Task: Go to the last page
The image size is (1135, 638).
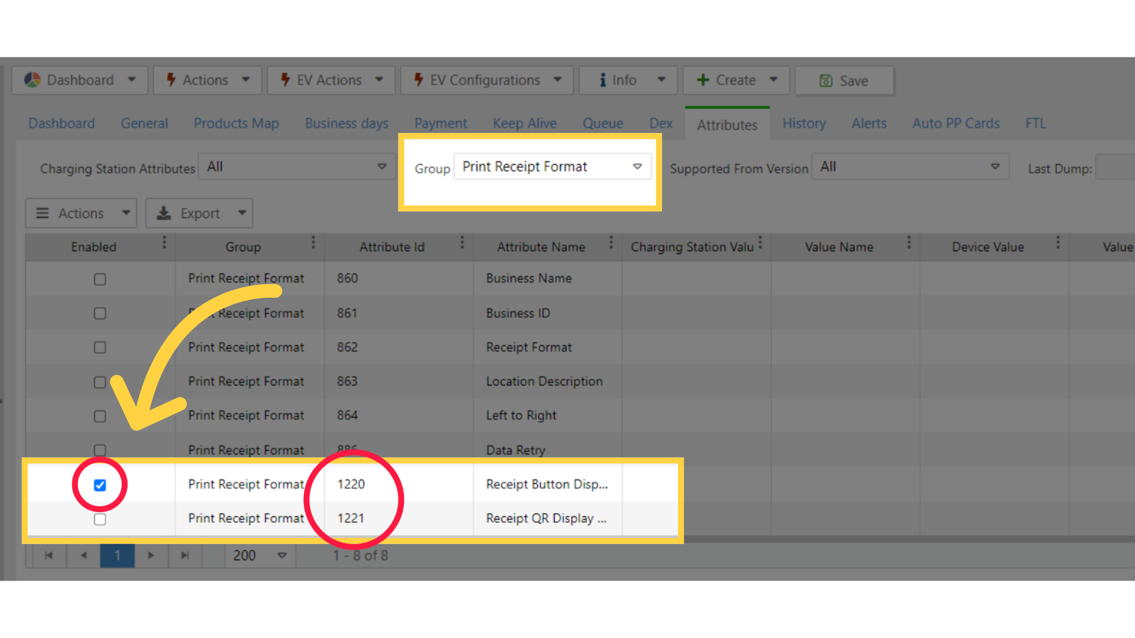Action: pyautogui.click(x=185, y=555)
